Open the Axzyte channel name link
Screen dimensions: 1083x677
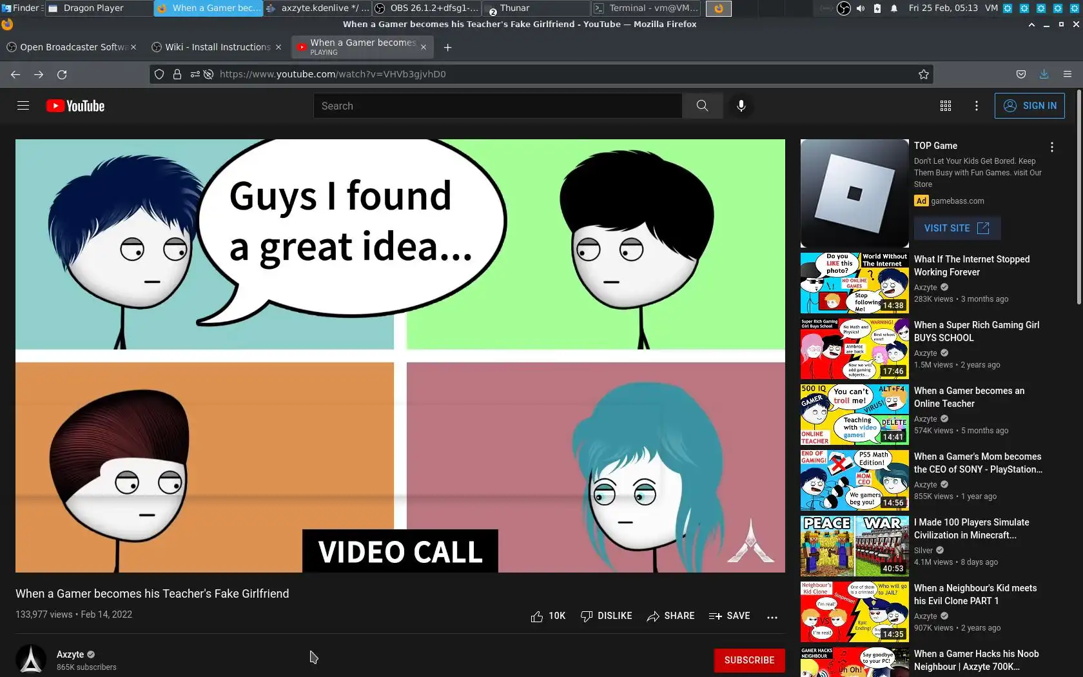tap(70, 654)
